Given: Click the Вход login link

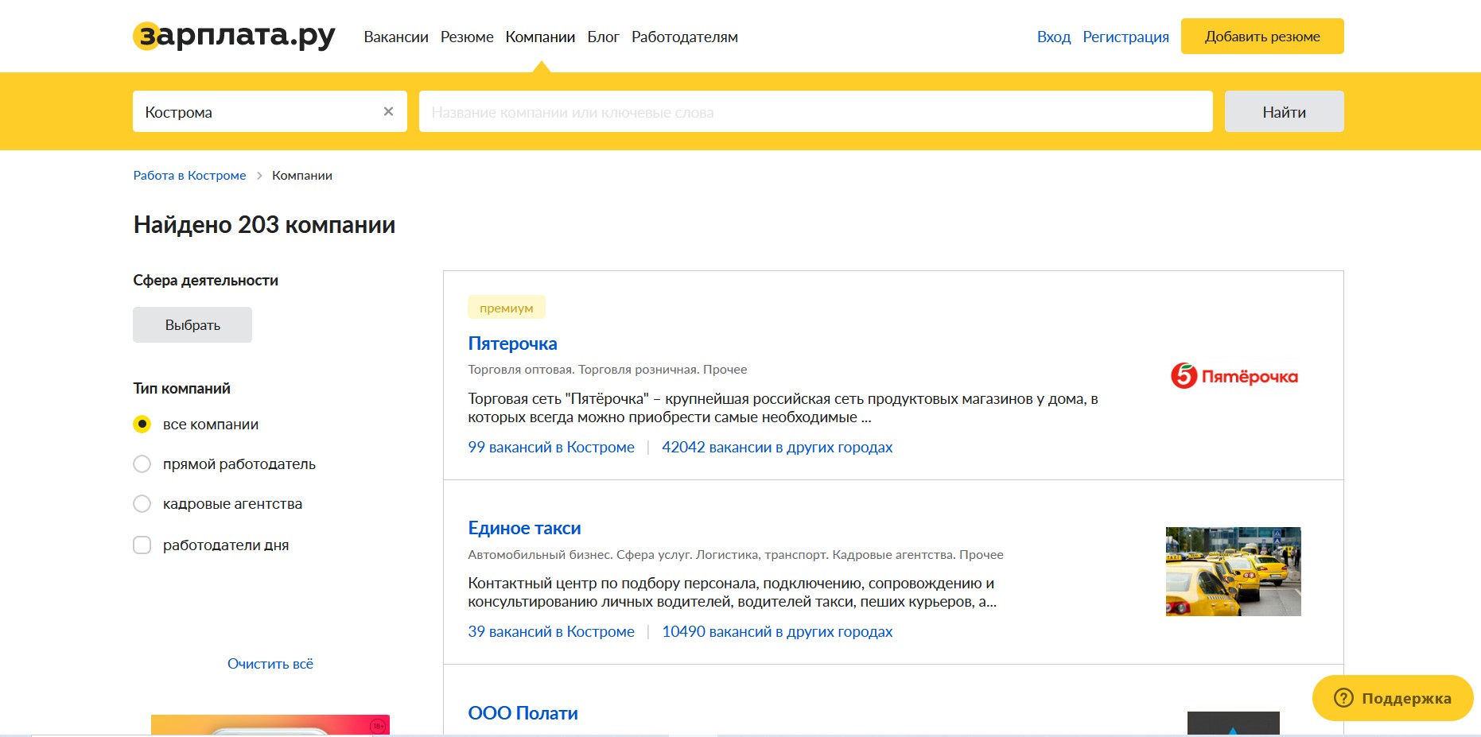Looking at the screenshot, I should 1053,37.
